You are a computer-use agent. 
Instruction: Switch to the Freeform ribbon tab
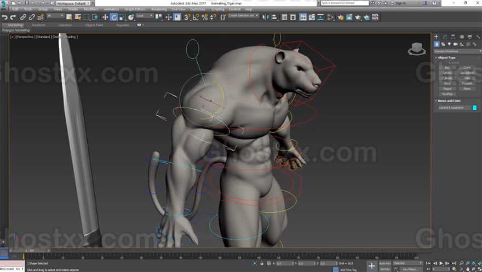38,25
